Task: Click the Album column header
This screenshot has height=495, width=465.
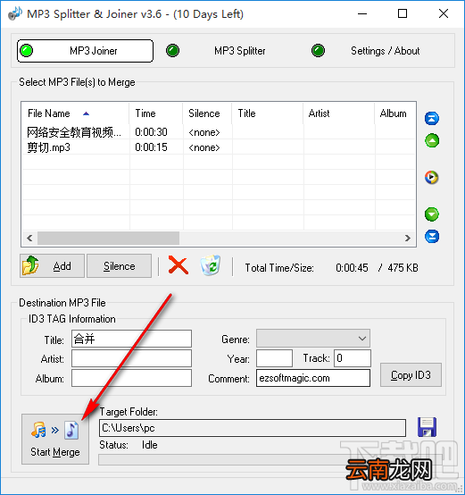Action: (x=394, y=113)
